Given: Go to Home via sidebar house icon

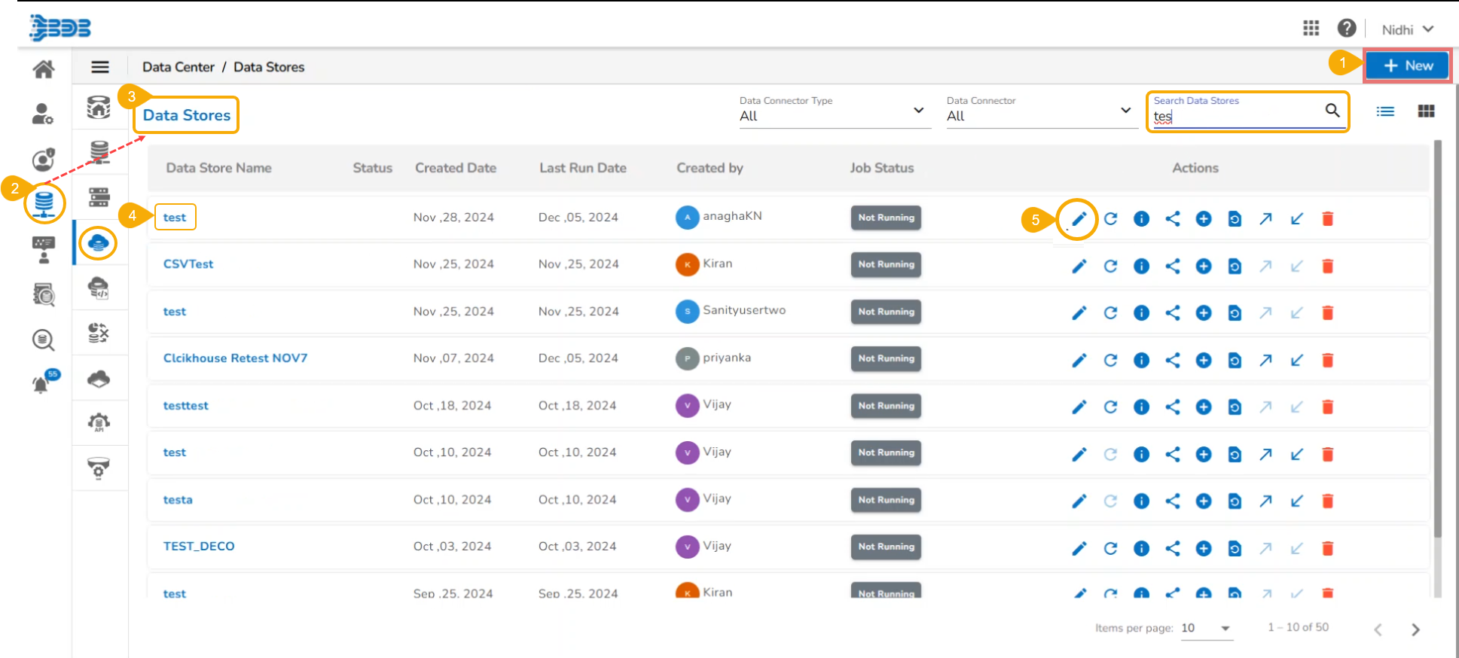Looking at the screenshot, I should click(44, 69).
